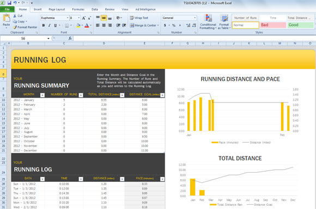Switch to the Ad Intelligence tab

(145, 9)
